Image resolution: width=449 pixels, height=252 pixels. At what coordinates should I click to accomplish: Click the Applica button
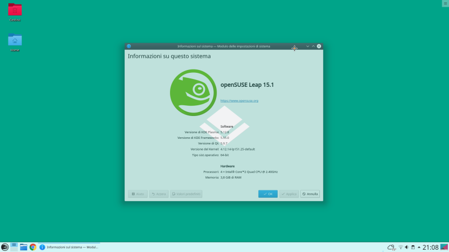pyautogui.click(x=289, y=194)
